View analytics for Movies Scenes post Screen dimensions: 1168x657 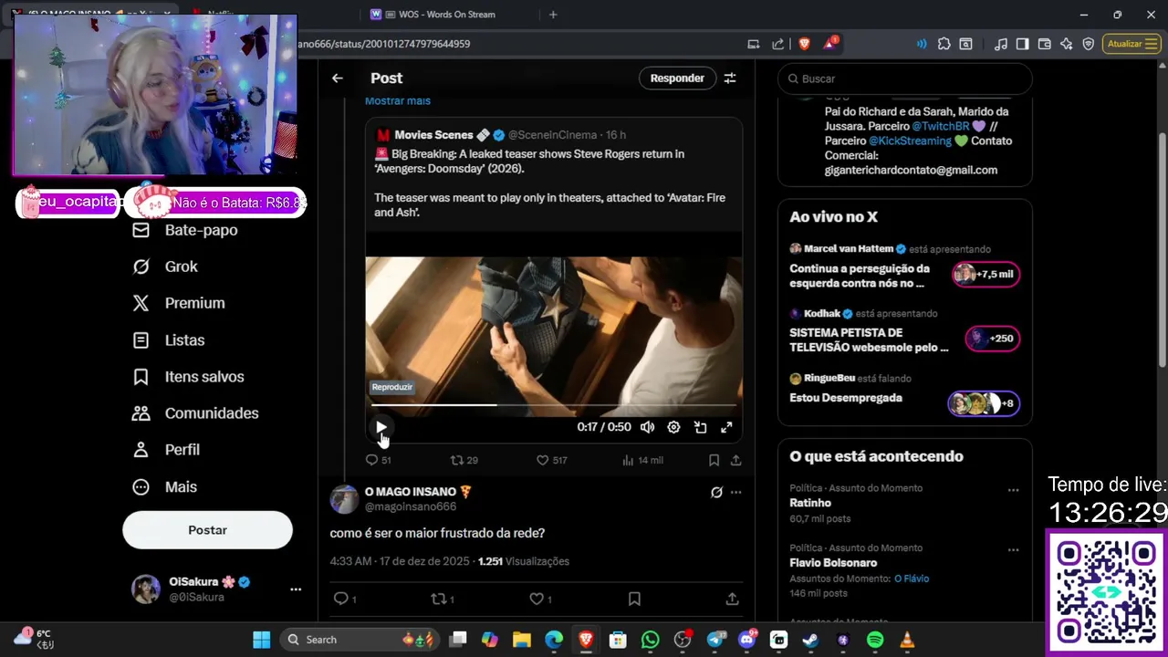coord(641,461)
